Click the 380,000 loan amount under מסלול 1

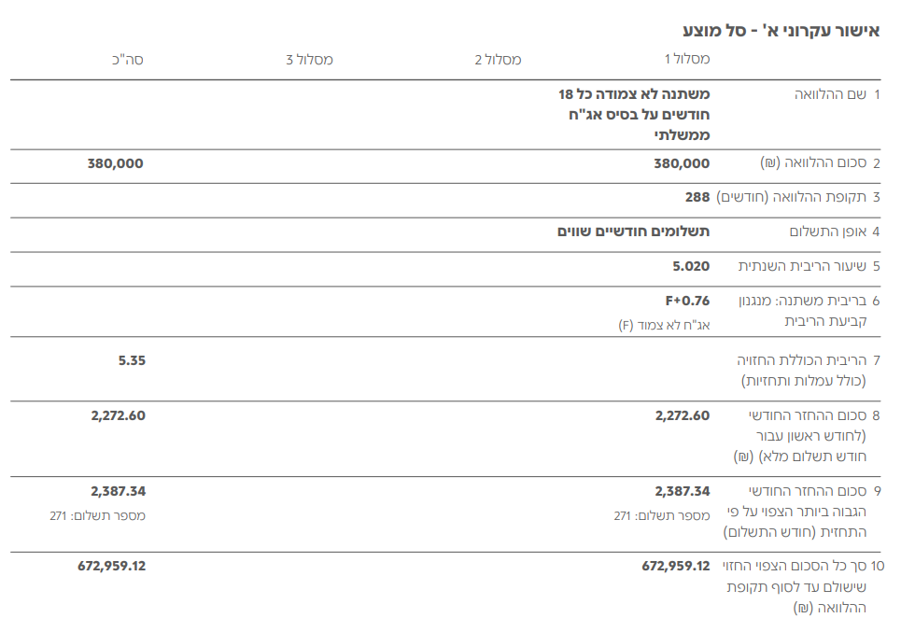click(682, 163)
